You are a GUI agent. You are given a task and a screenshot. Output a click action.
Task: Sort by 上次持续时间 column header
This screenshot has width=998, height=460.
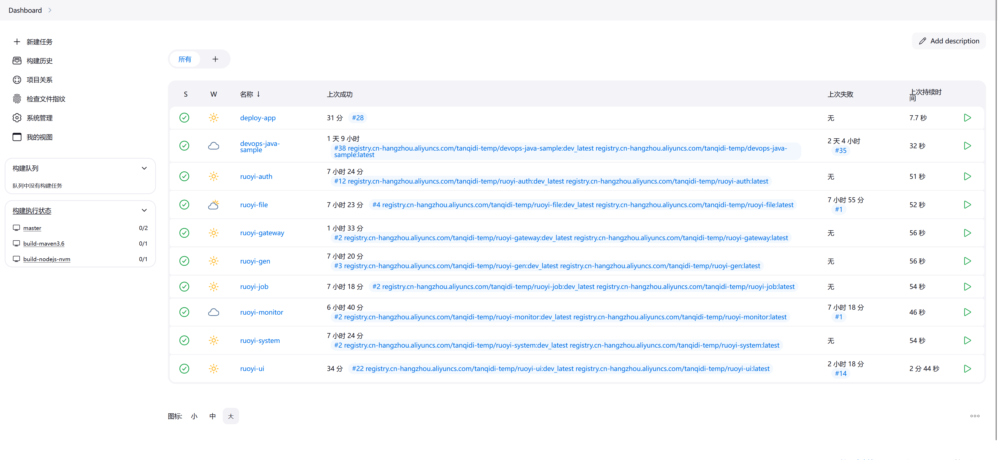(925, 95)
